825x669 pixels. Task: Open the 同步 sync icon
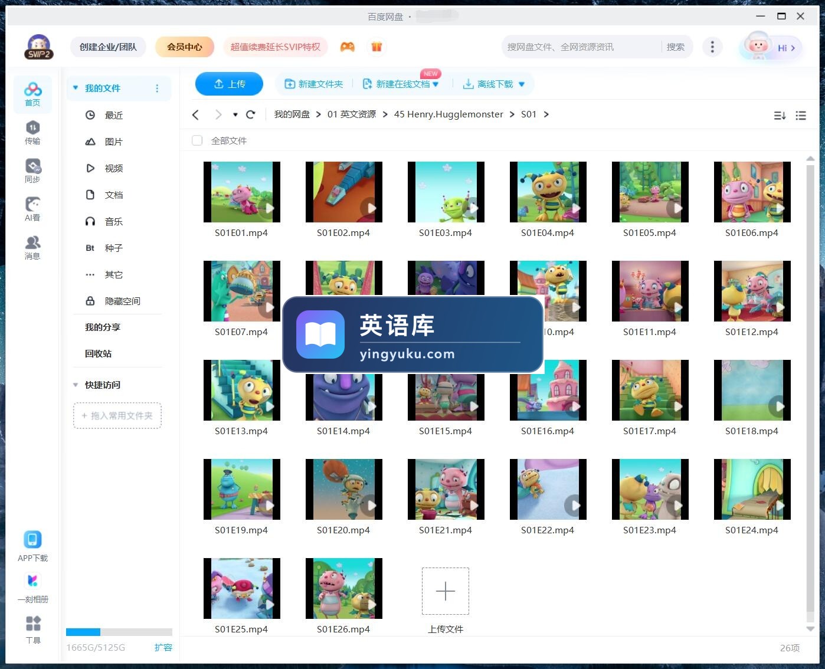tap(32, 171)
